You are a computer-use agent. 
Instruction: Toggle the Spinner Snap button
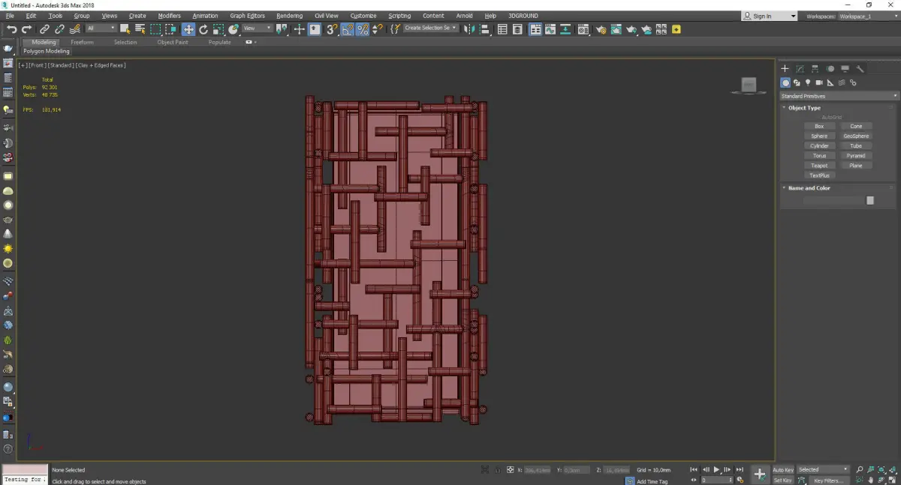pyautogui.click(x=378, y=29)
